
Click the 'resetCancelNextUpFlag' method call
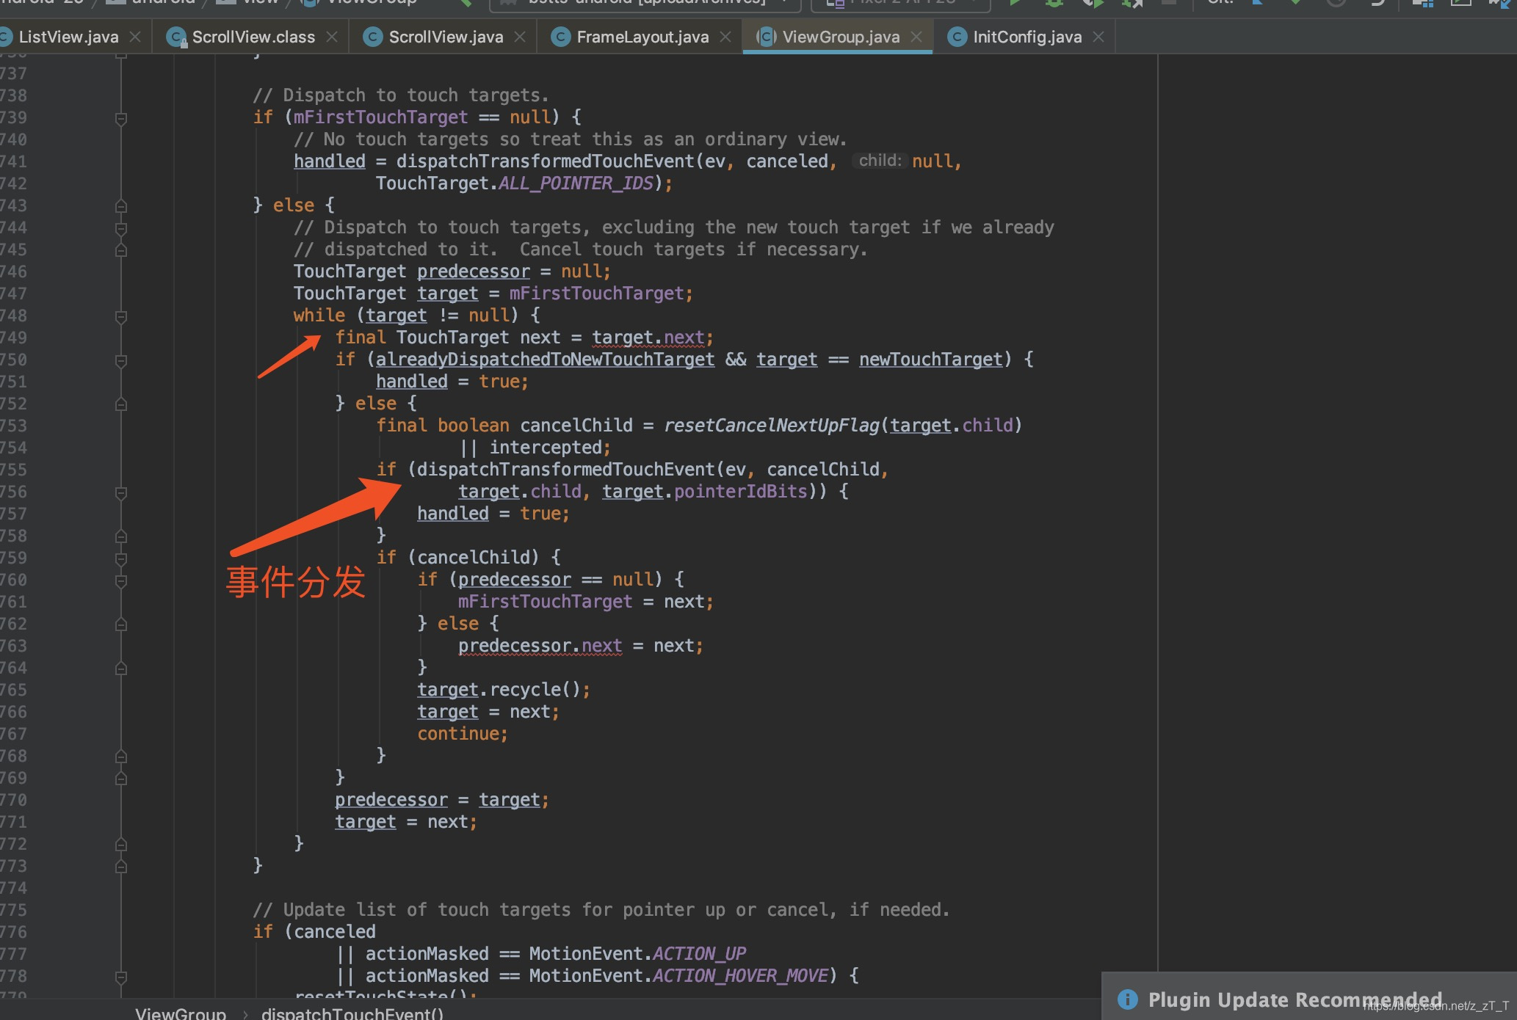coord(772,426)
